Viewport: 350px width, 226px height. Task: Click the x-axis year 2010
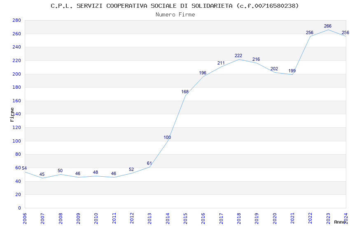[x=96, y=218]
